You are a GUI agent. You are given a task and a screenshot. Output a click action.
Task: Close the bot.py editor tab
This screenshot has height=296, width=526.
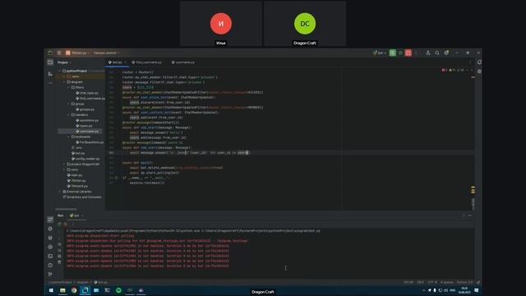126,62
